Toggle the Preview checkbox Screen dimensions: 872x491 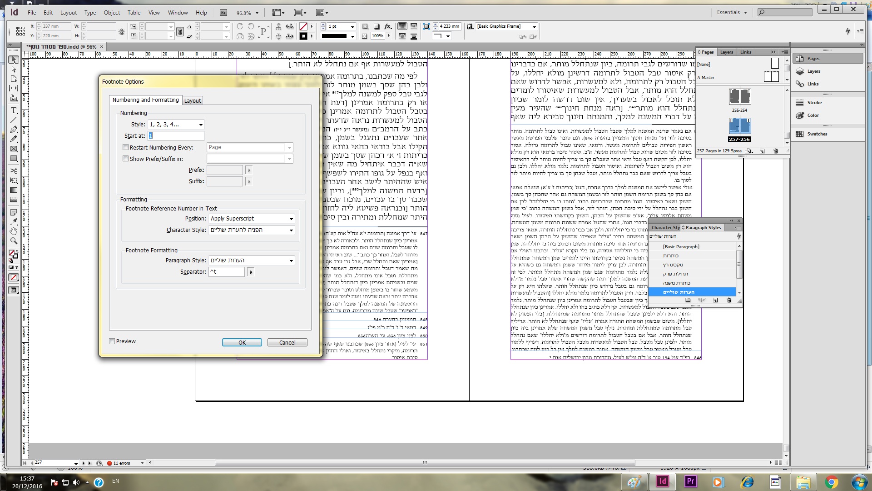pos(112,341)
